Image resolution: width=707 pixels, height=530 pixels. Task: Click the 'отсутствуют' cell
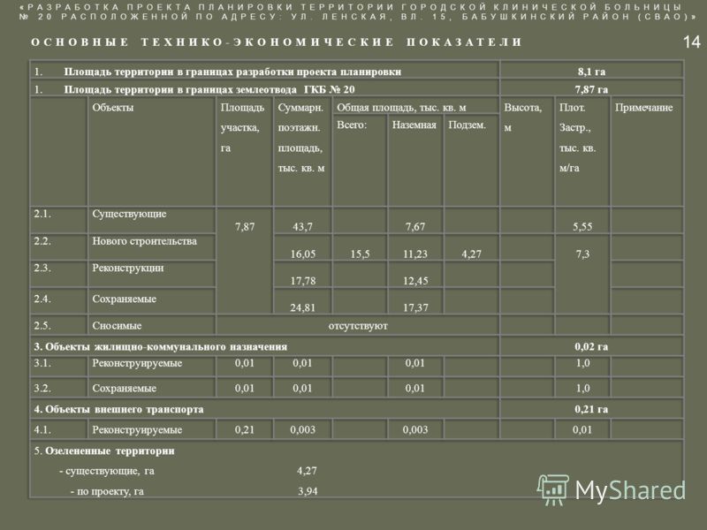[358, 326]
